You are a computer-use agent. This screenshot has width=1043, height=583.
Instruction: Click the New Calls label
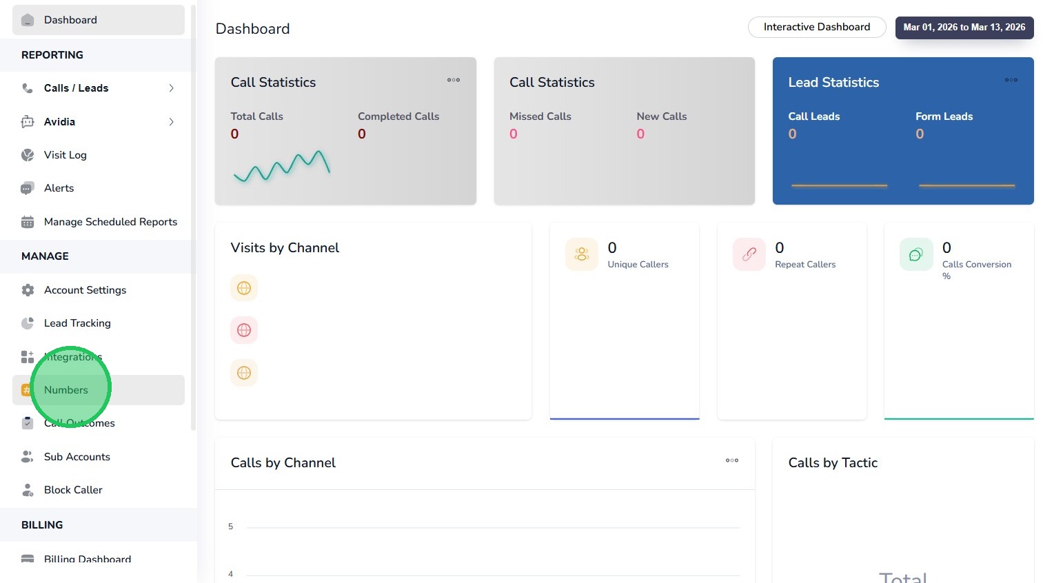[x=662, y=116]
